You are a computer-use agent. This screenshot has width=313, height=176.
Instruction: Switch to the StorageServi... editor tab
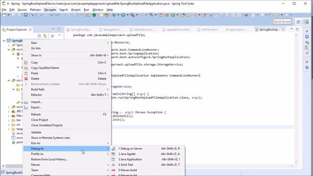click(111, 29)
